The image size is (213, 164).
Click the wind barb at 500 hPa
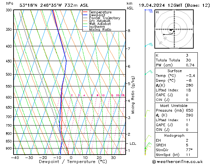click(148, 73)
